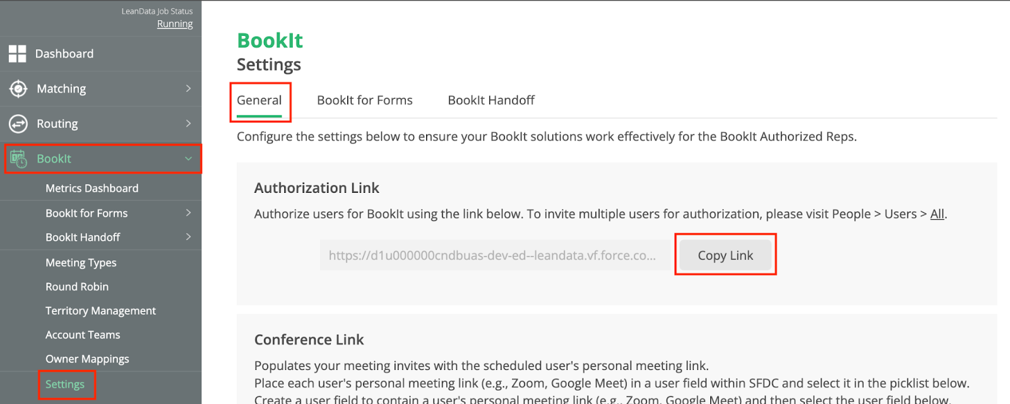The image size is (1010, 404).
Task: Click the Dashboard grid icon
Action: pos(18,54)
